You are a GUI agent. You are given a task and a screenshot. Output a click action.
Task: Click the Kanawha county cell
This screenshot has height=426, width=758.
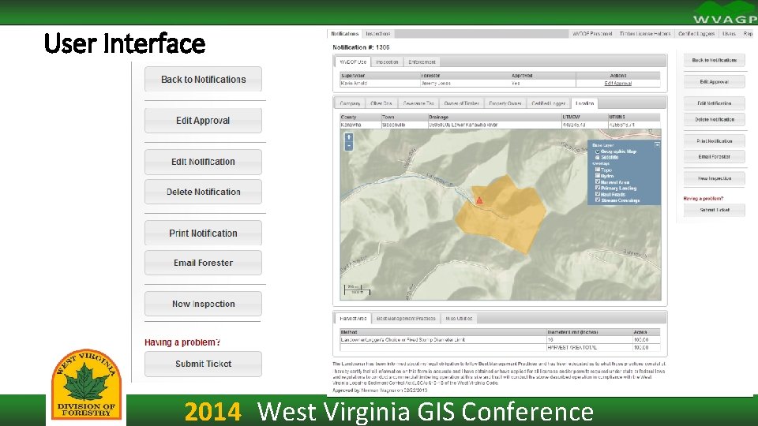coord(360,125)
